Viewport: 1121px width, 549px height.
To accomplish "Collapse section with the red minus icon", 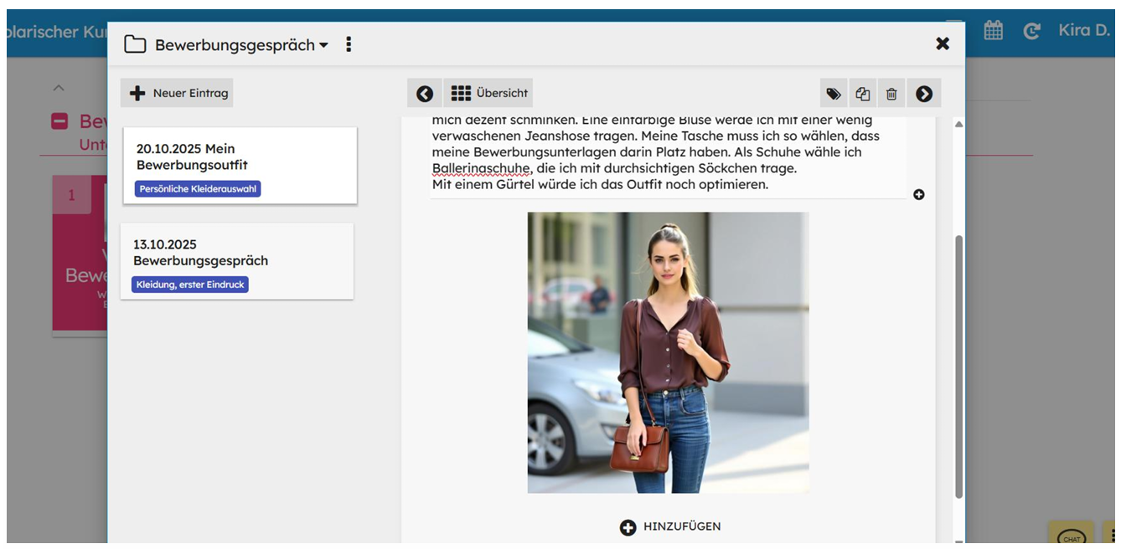I will click(59, 121).
